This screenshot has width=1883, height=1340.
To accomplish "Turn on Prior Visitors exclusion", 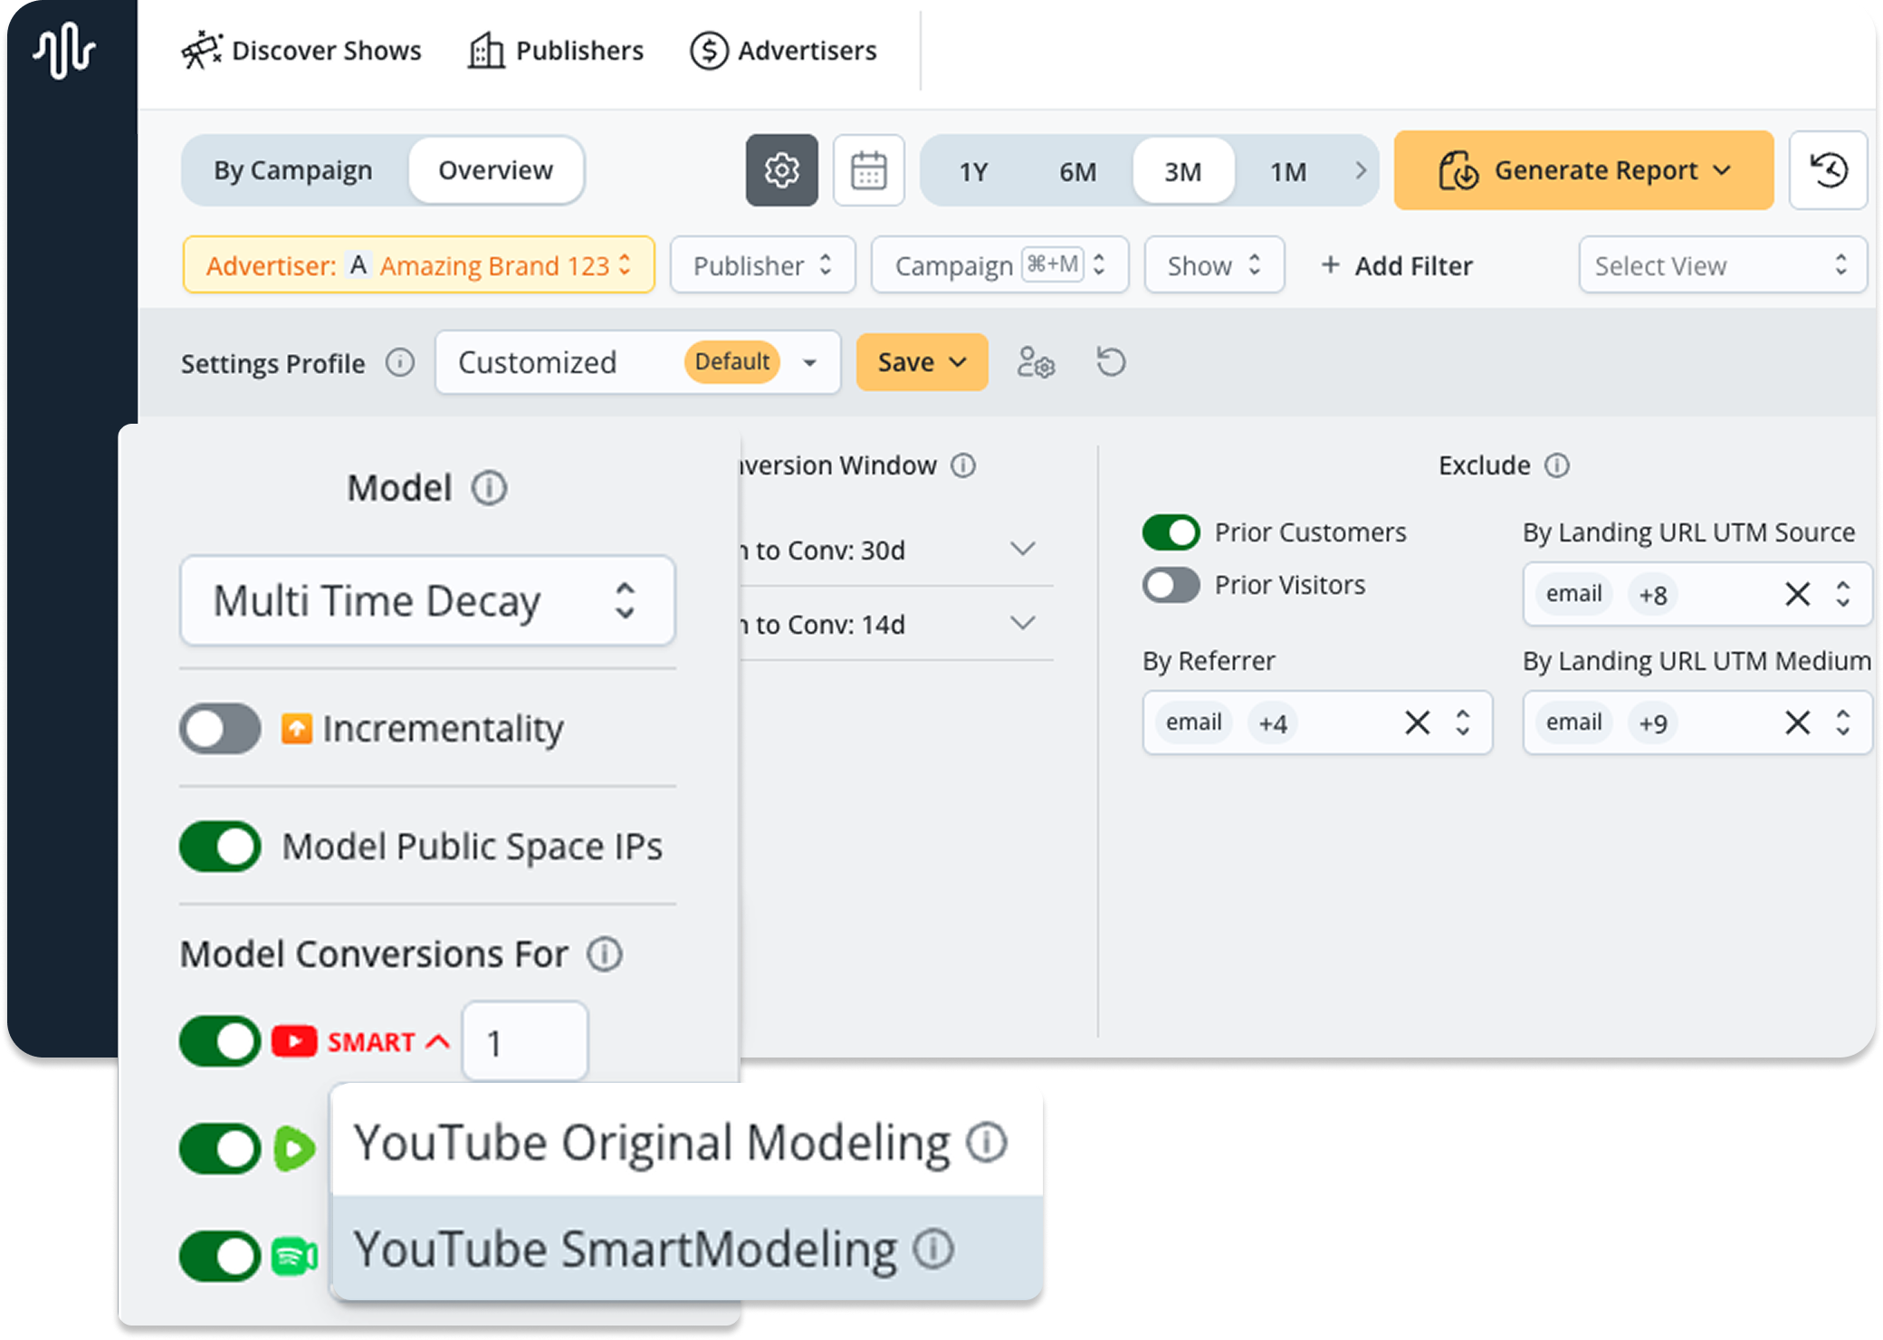I will coord(1171,585).
